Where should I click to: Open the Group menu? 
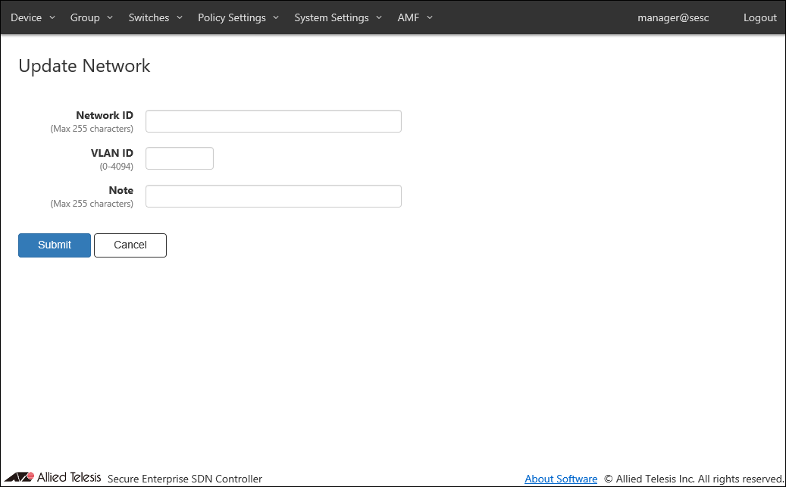click(85, 17)
